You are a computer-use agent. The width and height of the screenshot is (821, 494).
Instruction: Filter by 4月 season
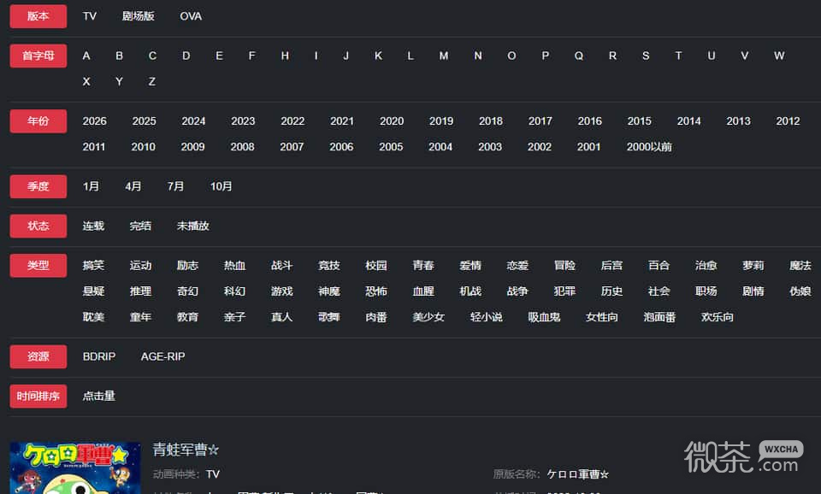(133, 186)
